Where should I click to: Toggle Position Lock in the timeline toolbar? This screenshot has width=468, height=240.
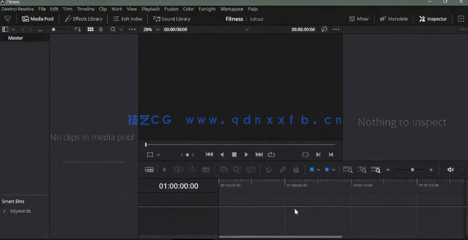(x=296, y=170)
